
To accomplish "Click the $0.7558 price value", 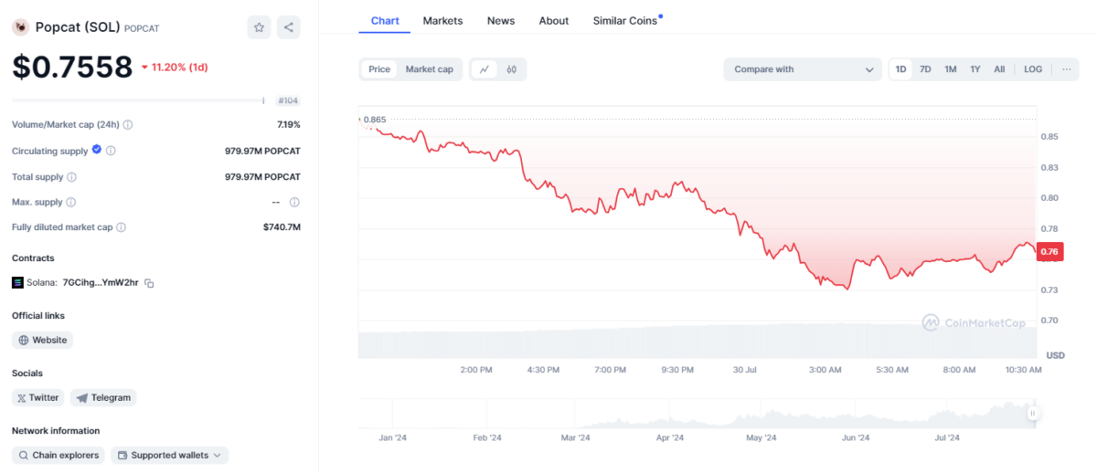I will (72, 67).
